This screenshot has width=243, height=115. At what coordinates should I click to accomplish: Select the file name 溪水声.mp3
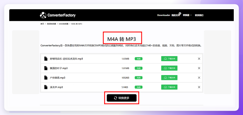pyautogui.click(x=56, y=87)
